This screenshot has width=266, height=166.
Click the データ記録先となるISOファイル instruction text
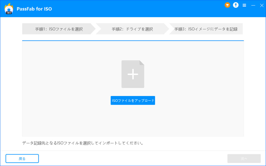(x=83, y=143)
